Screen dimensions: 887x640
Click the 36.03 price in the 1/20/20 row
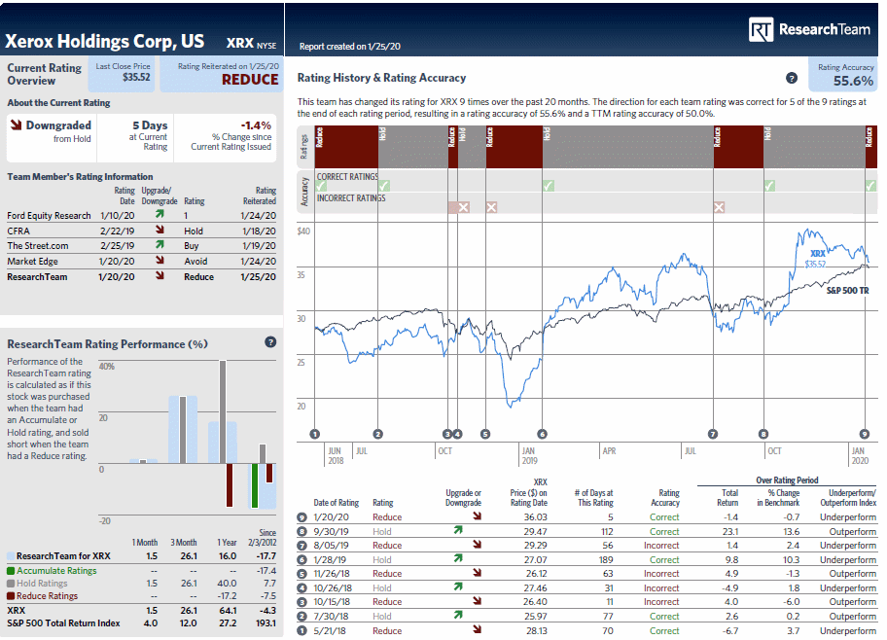[535, 517]
